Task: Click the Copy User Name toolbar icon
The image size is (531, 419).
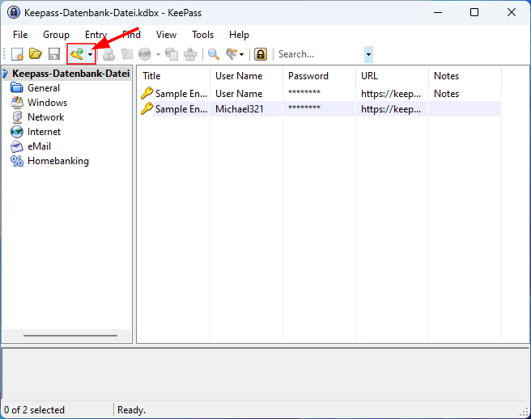Action: [108, 54]
